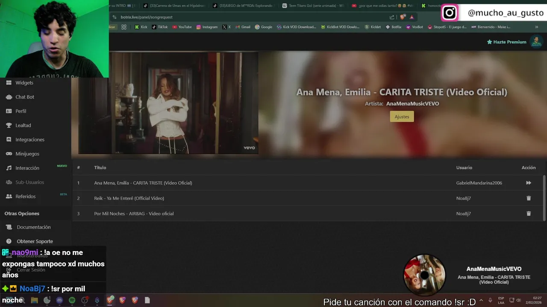This screenshot has height=307, width=547.
Task: Show hidden tray icons chevron
Action: click(x=481, y=300)
